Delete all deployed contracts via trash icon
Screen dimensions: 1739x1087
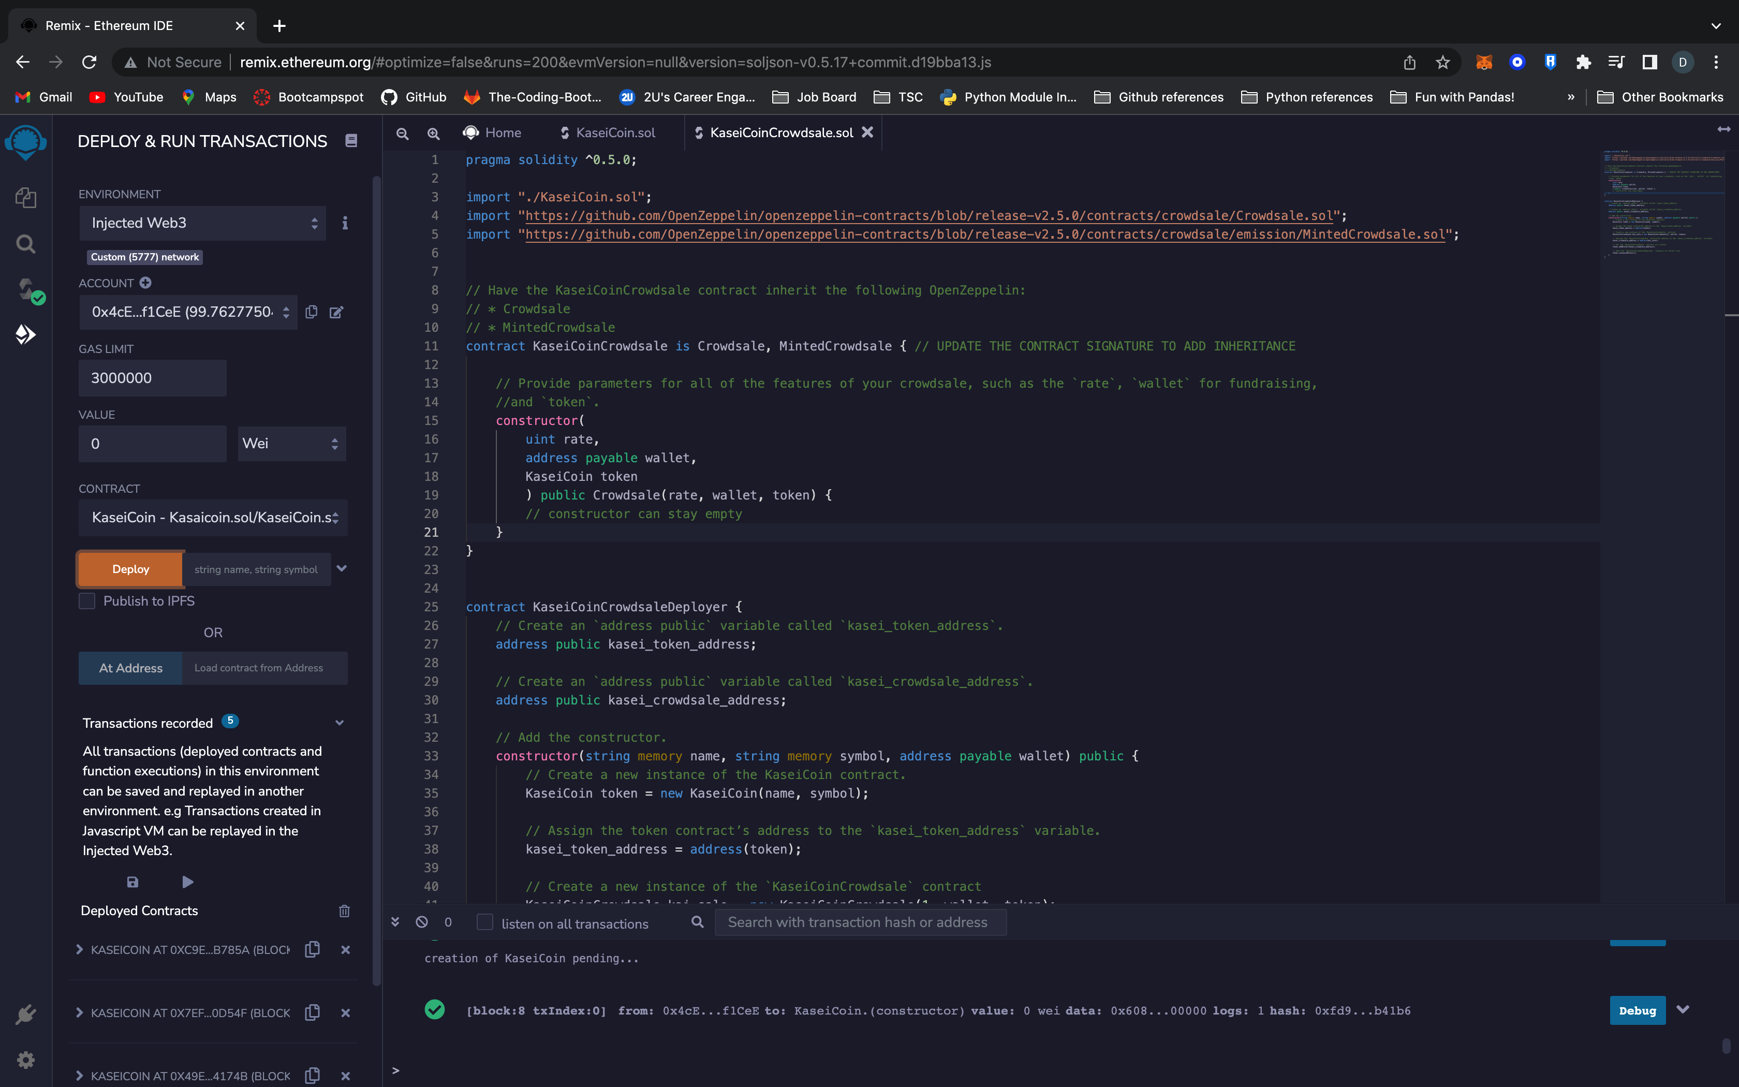pos(344,911)
